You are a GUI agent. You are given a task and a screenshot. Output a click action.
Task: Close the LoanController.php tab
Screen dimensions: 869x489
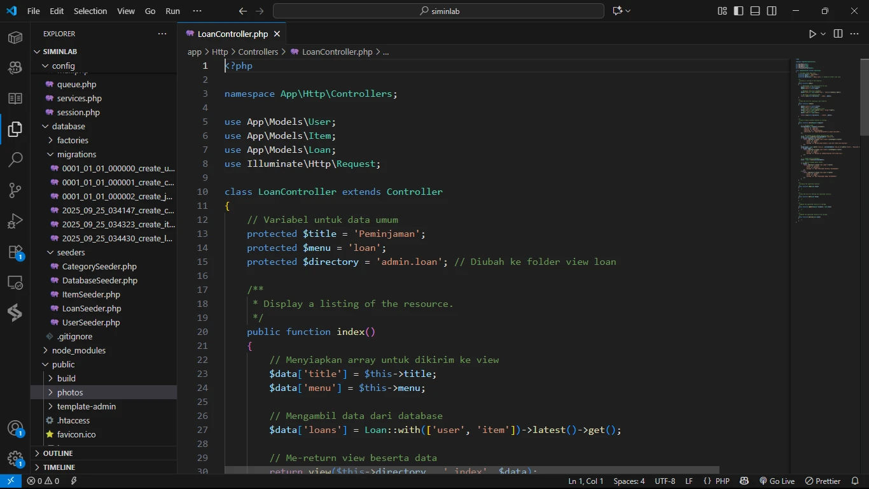[277, 34]
